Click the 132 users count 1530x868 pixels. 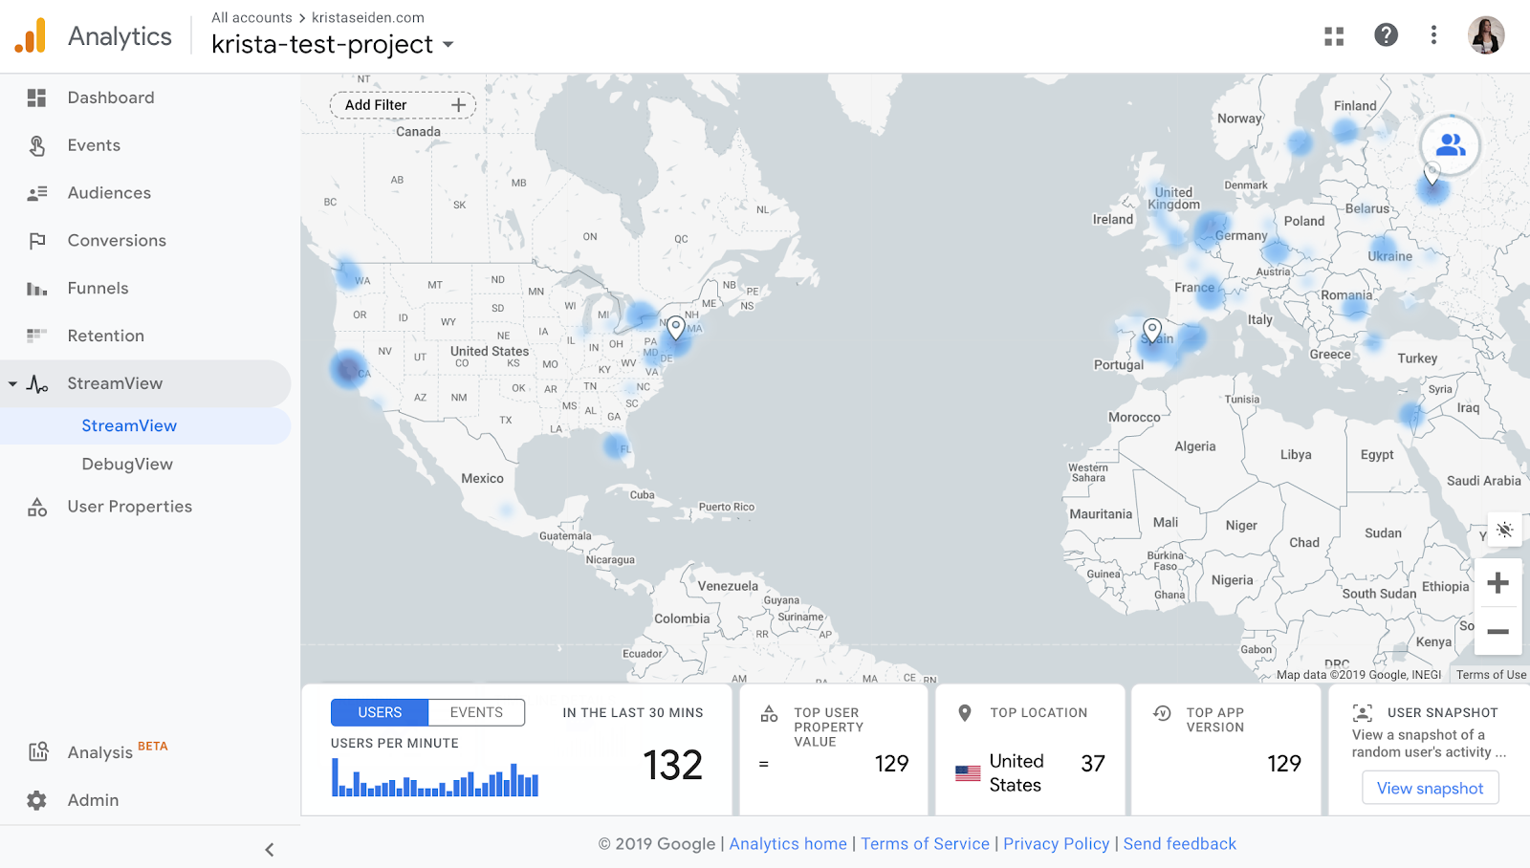coord(673,765)
